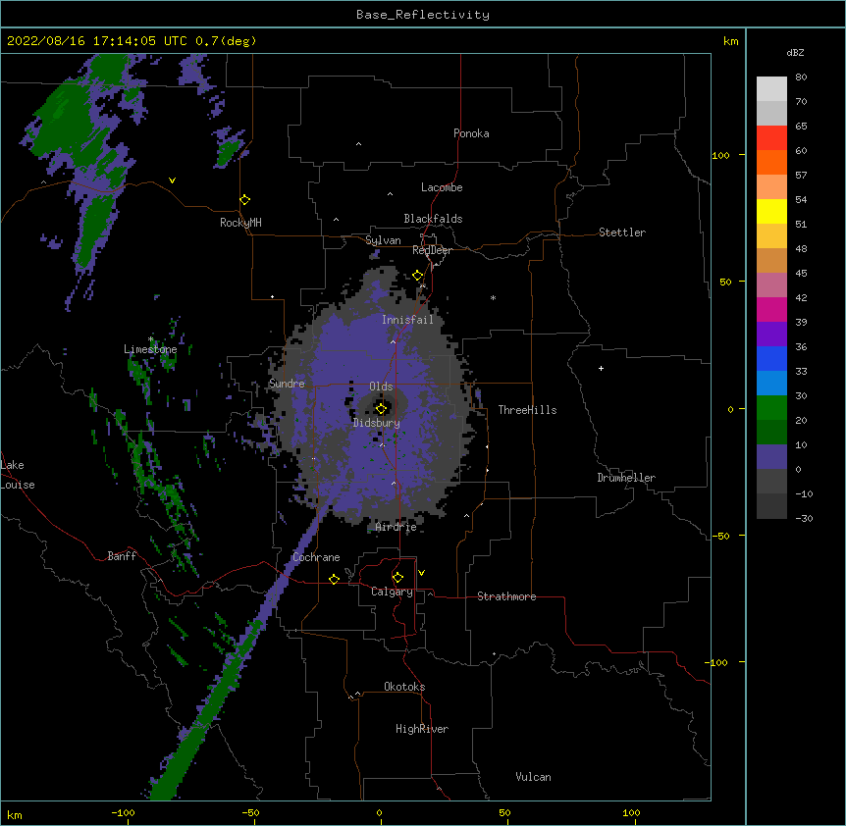Viewport: 846px width, 826px height.
Task: Click the RockyMH label
Action: [x=240, y=223]
